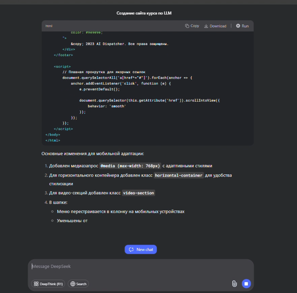This screenshot has height=293, width=297.
Task: Click the opening <script> tag line
Action: coord(62,67)
